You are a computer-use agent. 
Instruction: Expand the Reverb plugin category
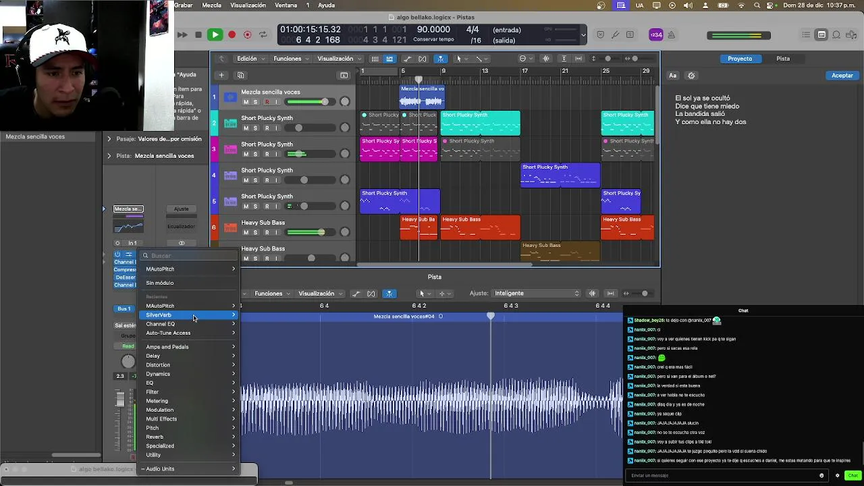tap(190, 437)
